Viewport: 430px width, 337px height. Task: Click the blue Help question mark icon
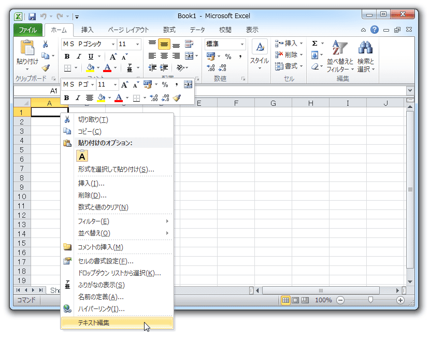[x=375, y=30]
